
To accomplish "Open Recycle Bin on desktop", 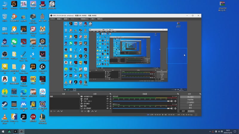I will tap(5, 18).
